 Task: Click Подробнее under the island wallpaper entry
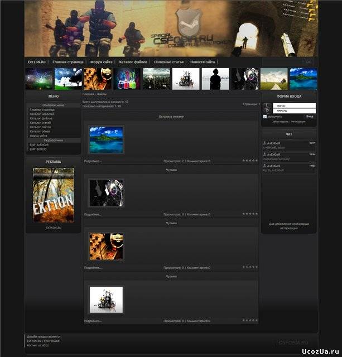click(93, 161)
